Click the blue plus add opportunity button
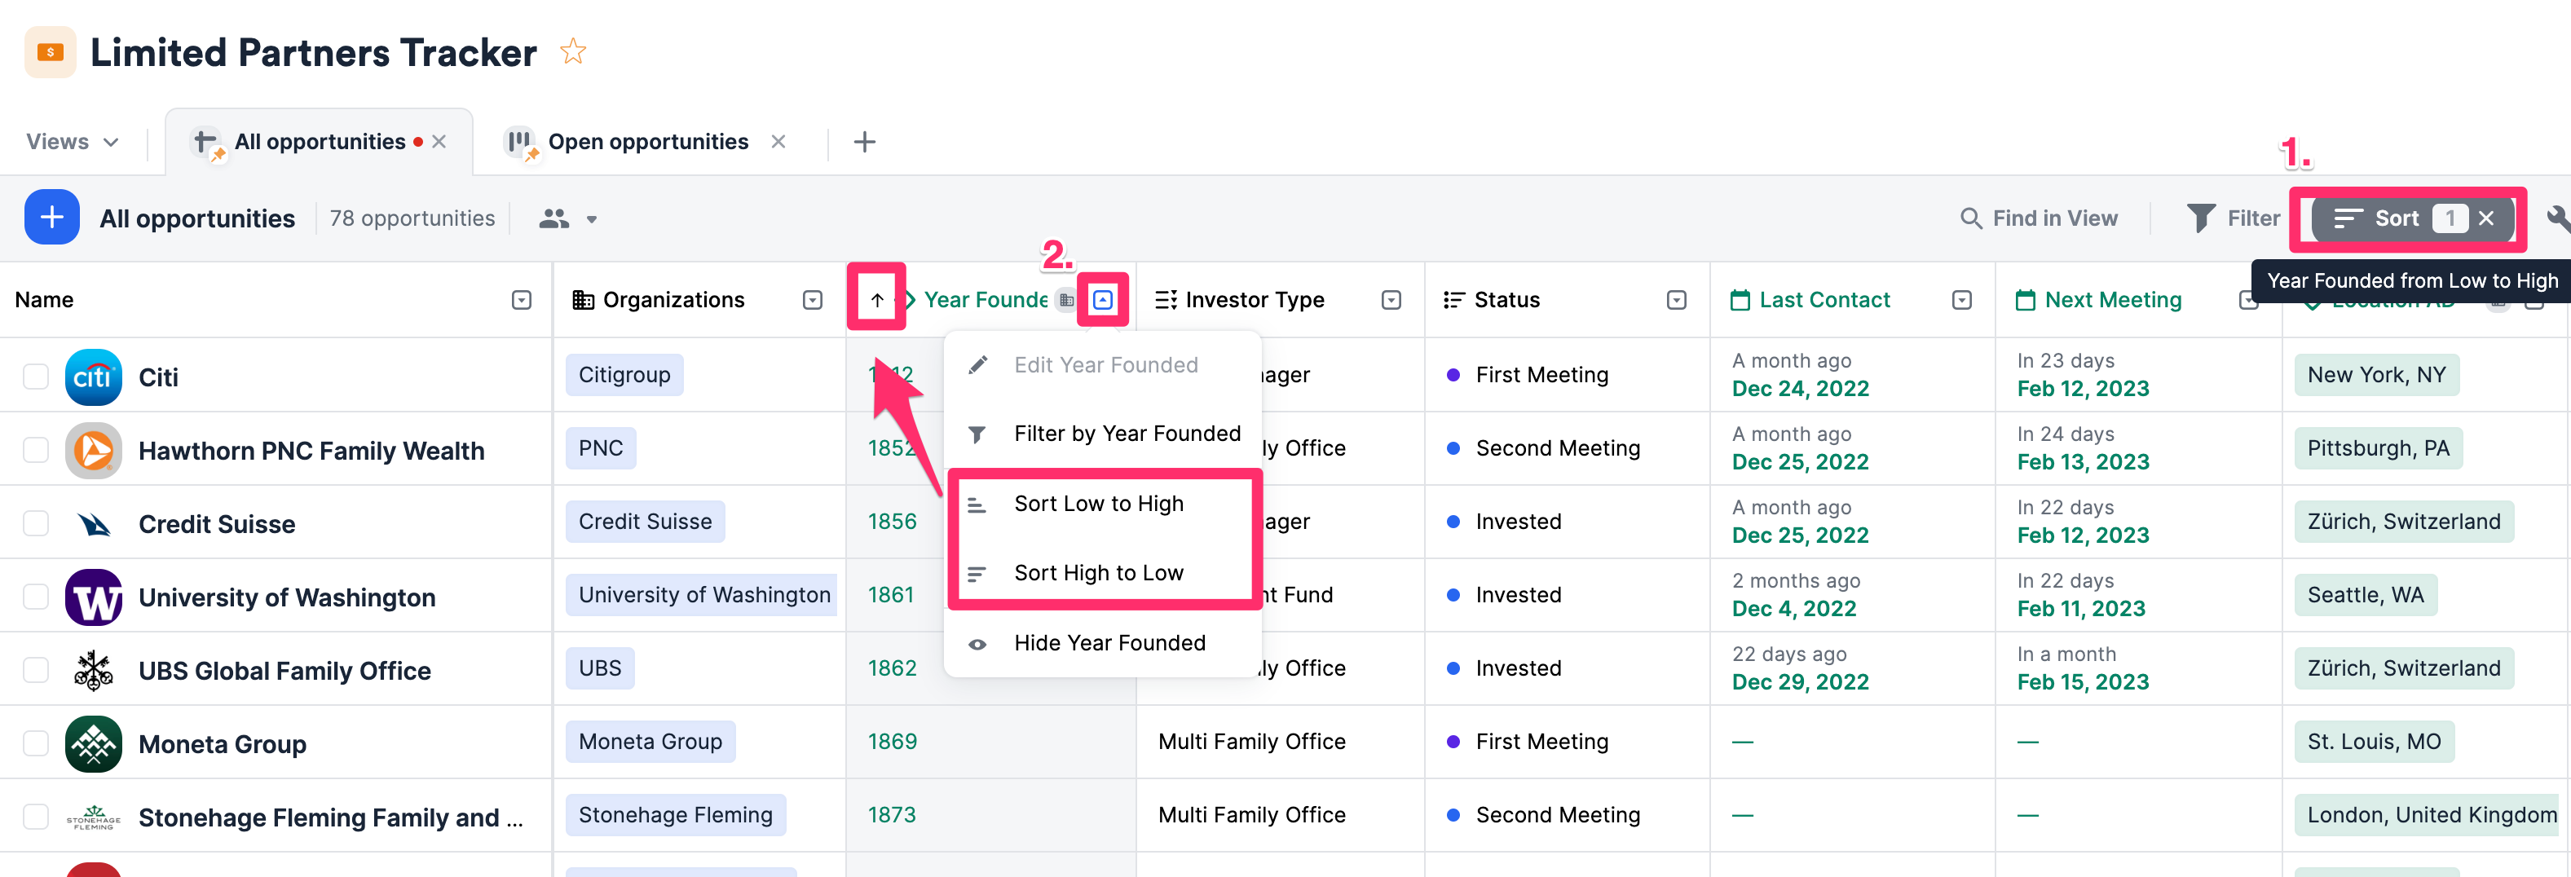 [x=52, y=218]
